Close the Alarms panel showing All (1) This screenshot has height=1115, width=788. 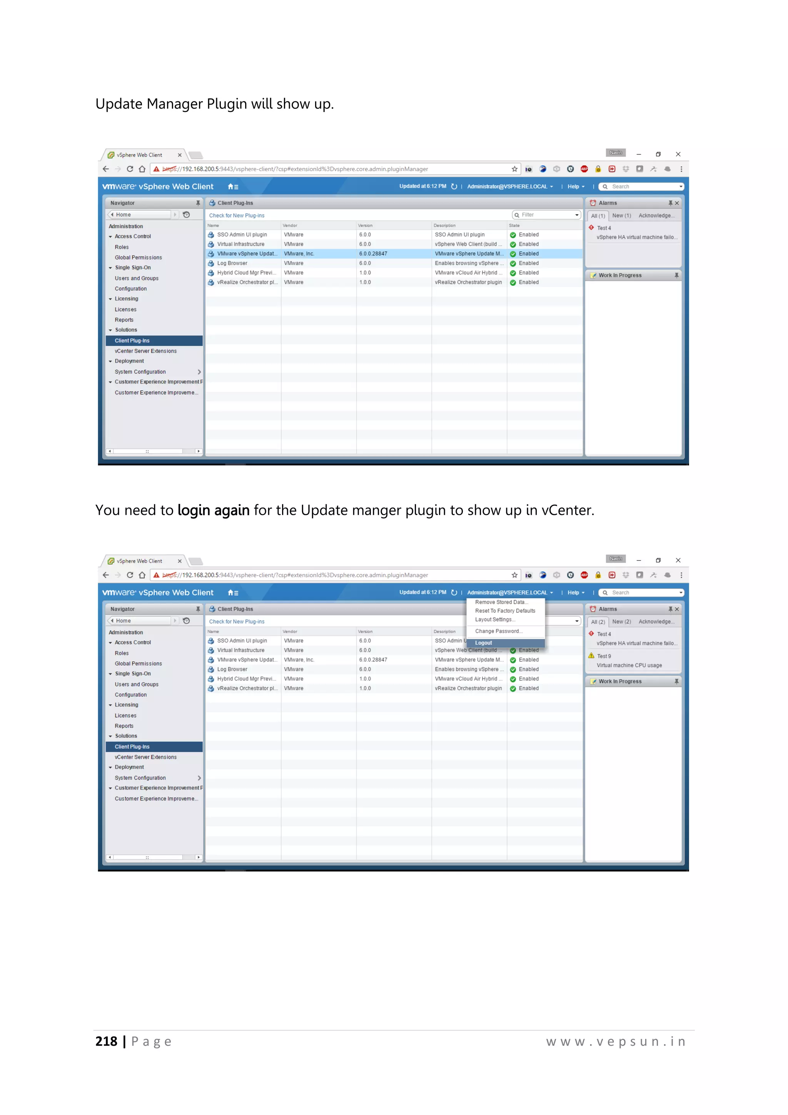tap(677, 203)
